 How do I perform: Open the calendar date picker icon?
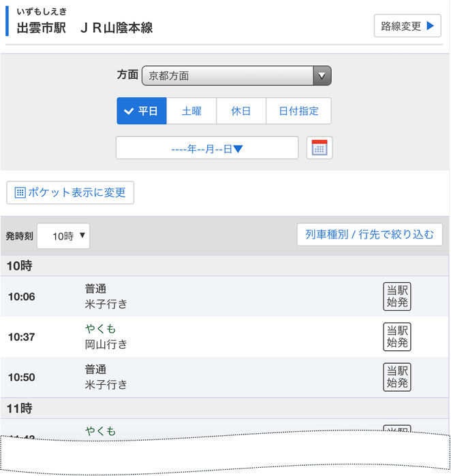tap(320, 148)
